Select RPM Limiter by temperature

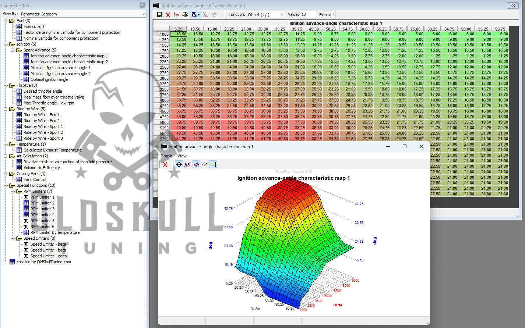click(55, 232)
